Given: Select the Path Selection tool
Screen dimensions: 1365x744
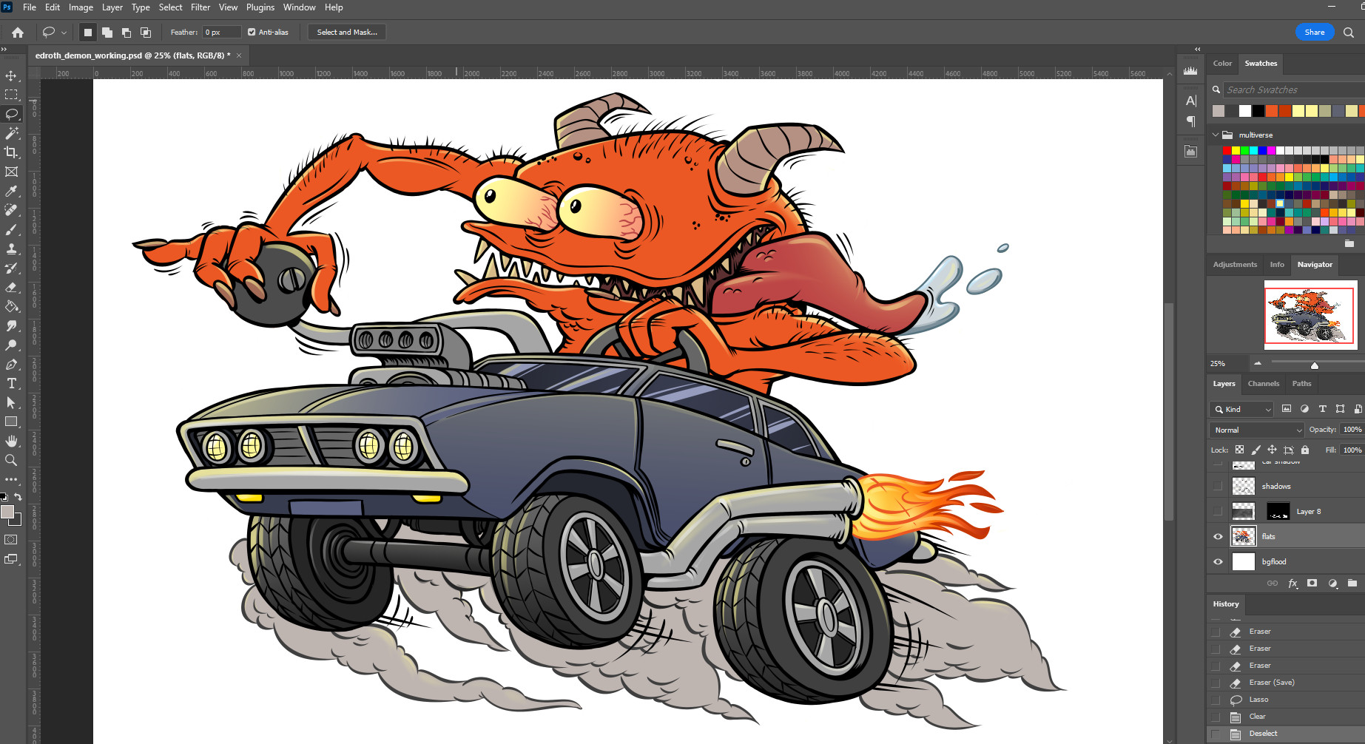Looking at the screenshot, I should tap(11, 402).
